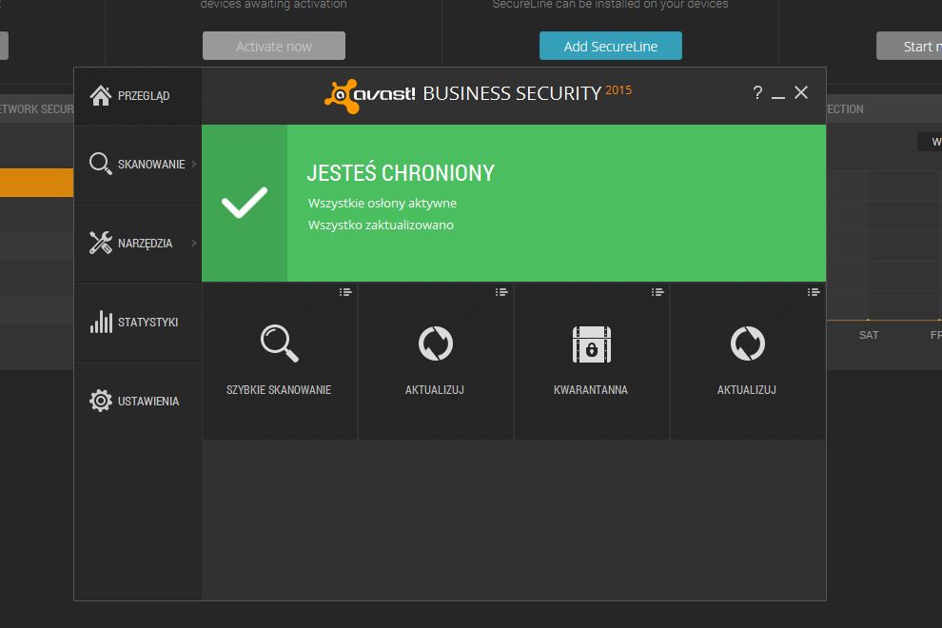This screenshot has width=942, height=628.
Task: Open options list on first Aktualizuj tile
Action: click(x=501, y=292)
